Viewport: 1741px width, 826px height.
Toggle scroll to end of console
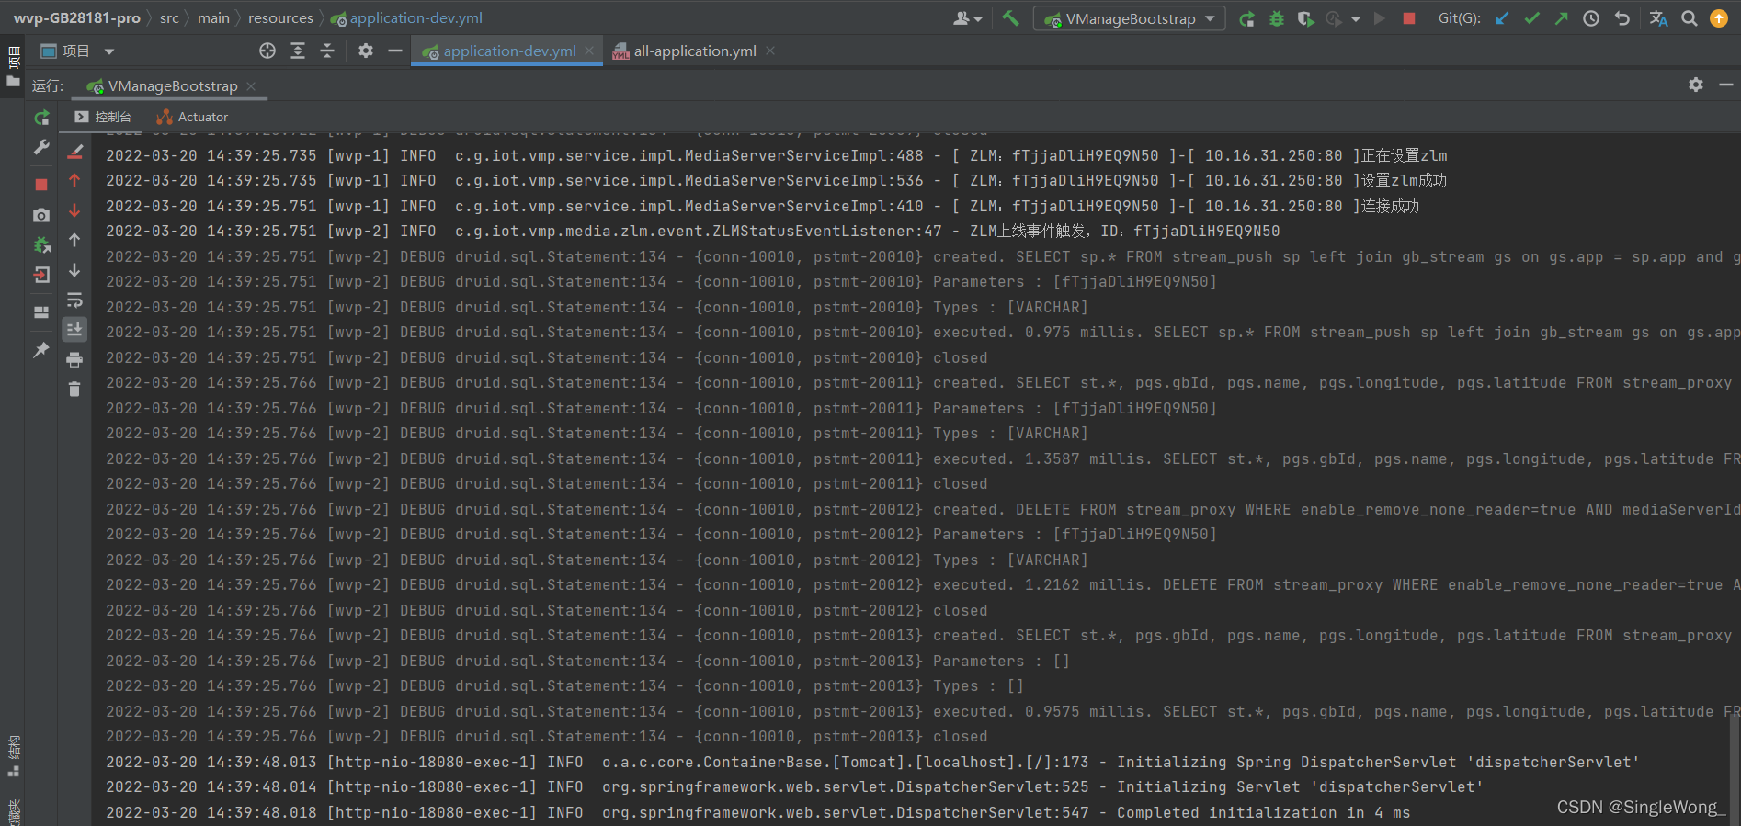pos(75,329)
